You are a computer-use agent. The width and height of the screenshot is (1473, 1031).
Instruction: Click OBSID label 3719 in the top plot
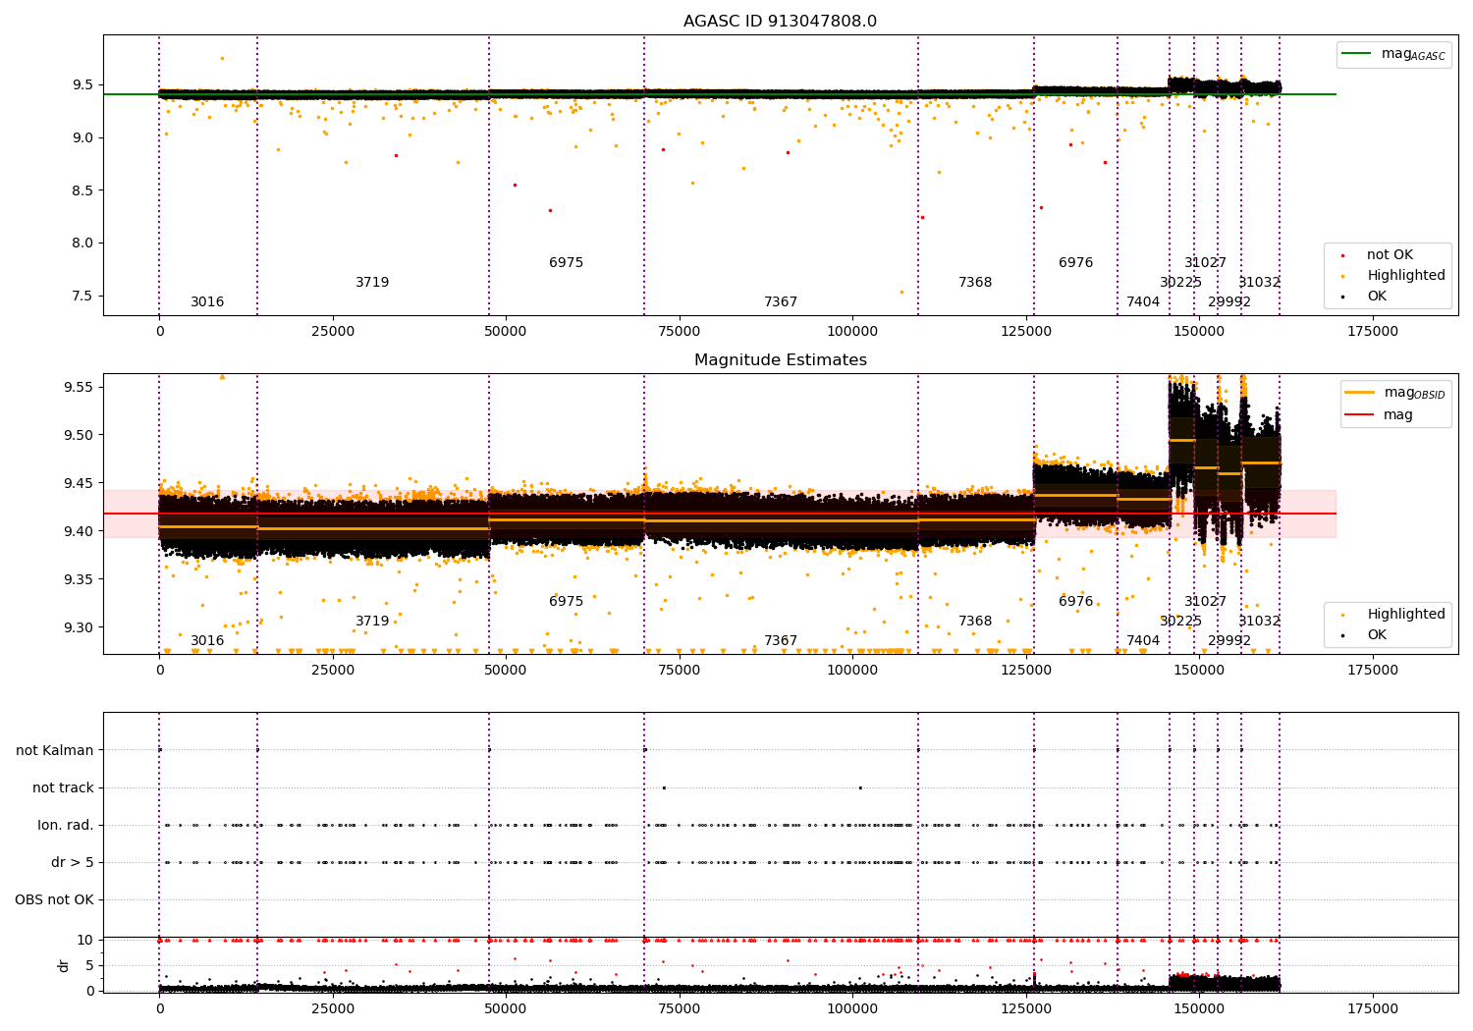point(372,283)
